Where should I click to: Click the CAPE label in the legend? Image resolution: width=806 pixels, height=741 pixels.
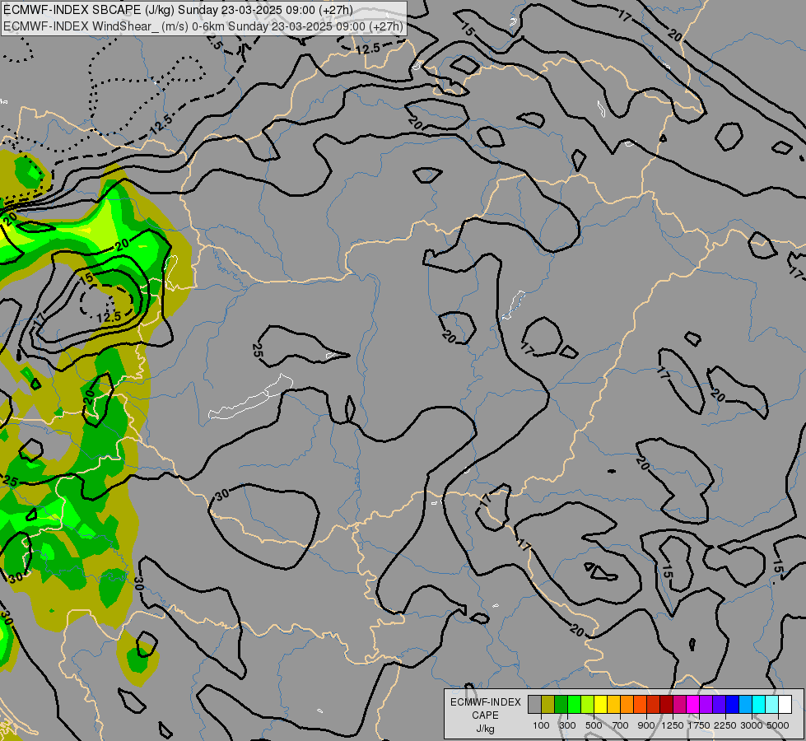click(x=485, y=715)
